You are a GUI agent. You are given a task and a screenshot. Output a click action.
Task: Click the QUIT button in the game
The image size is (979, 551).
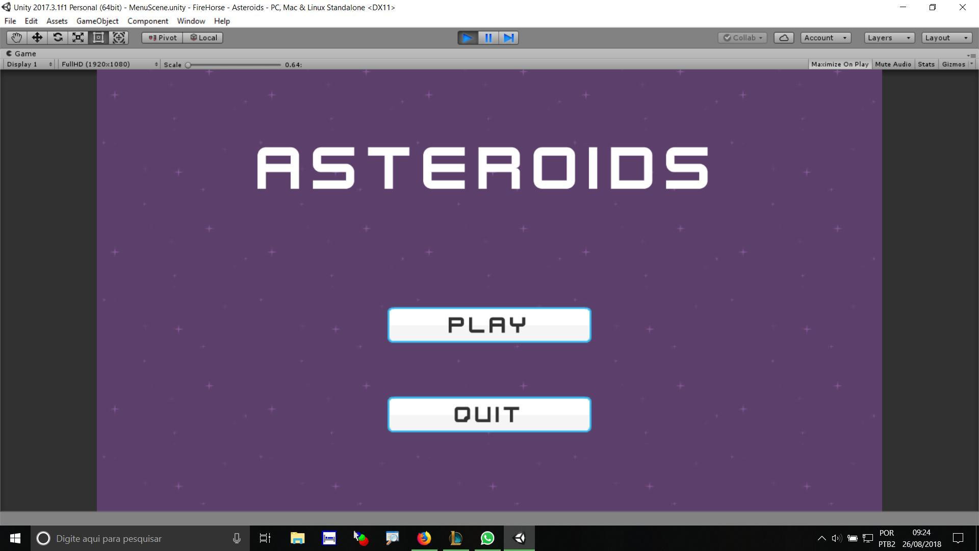coord(489,414)
